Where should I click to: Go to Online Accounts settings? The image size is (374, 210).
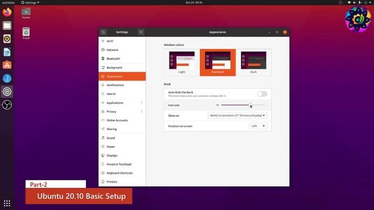coord(122,120)
